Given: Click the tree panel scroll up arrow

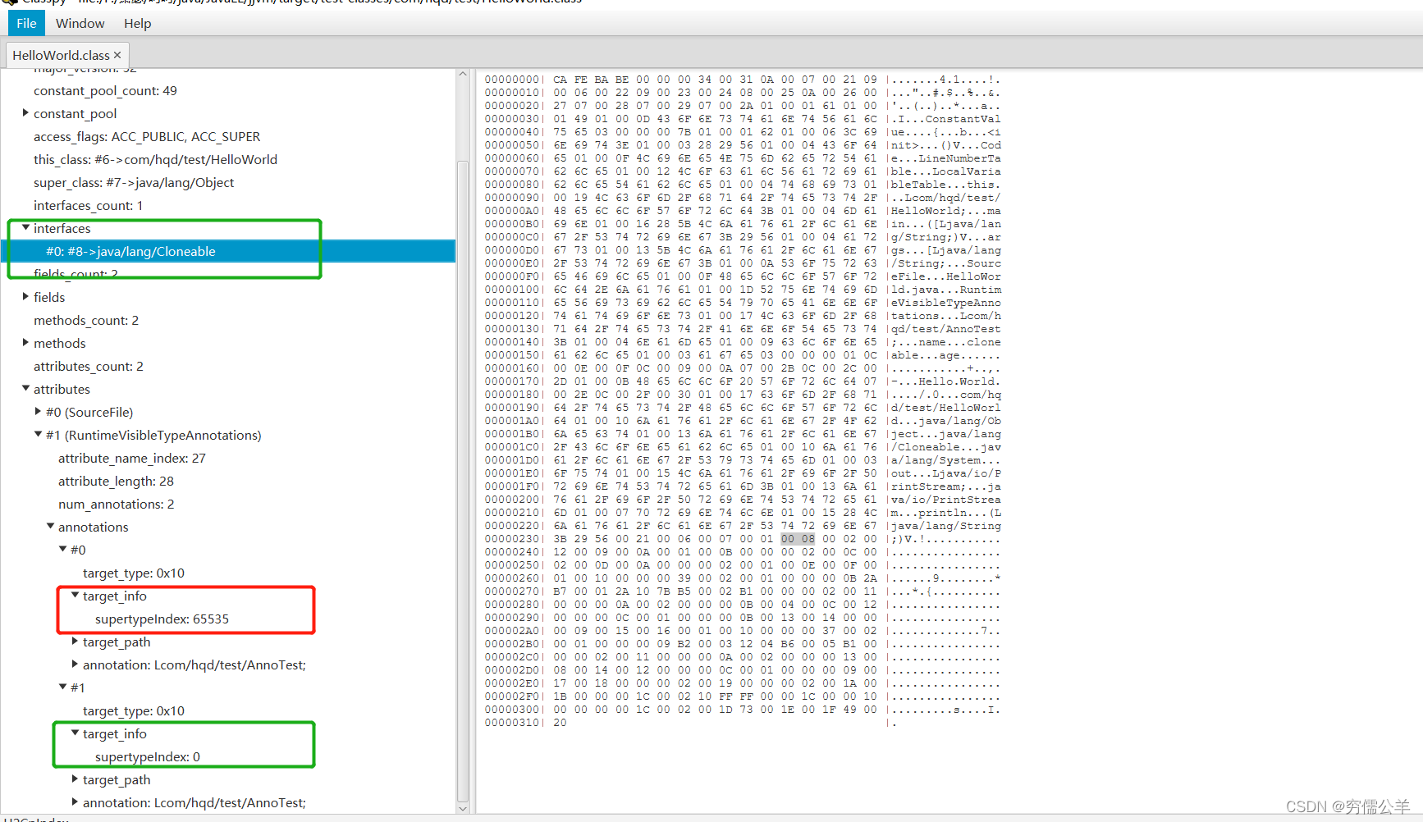Looking at the screenshot, I should click(463, 74).
